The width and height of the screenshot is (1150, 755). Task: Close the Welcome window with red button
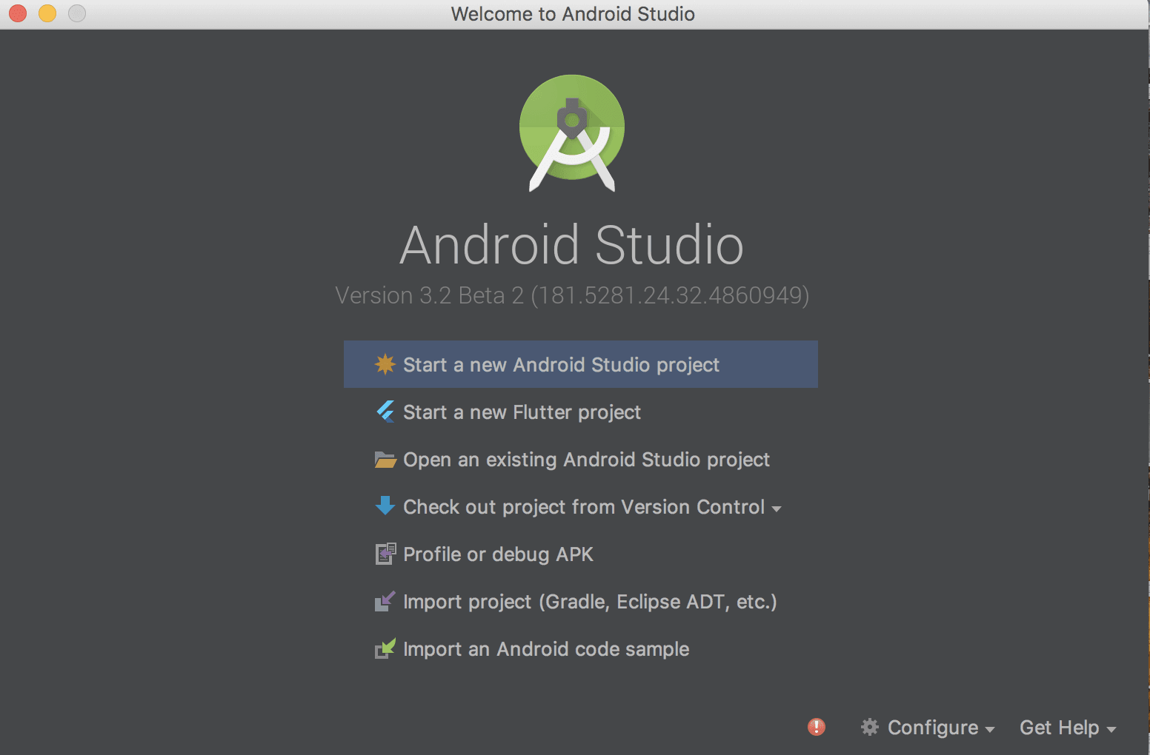pos(18,13)
